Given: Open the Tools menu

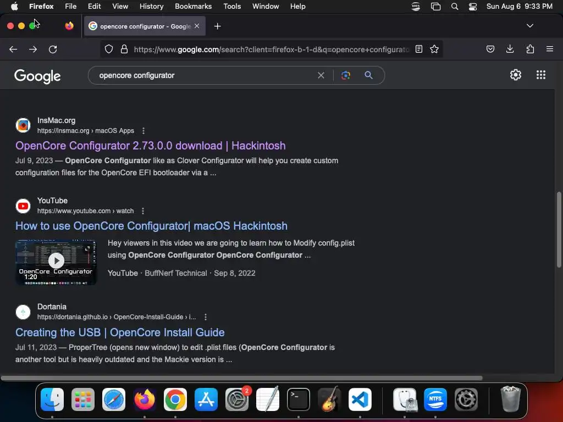Looking at the screenshot, I should click(232, 7).
